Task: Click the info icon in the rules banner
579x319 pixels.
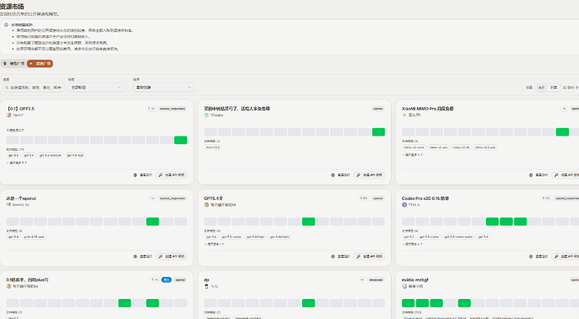Action: click(x=6, y=24)
